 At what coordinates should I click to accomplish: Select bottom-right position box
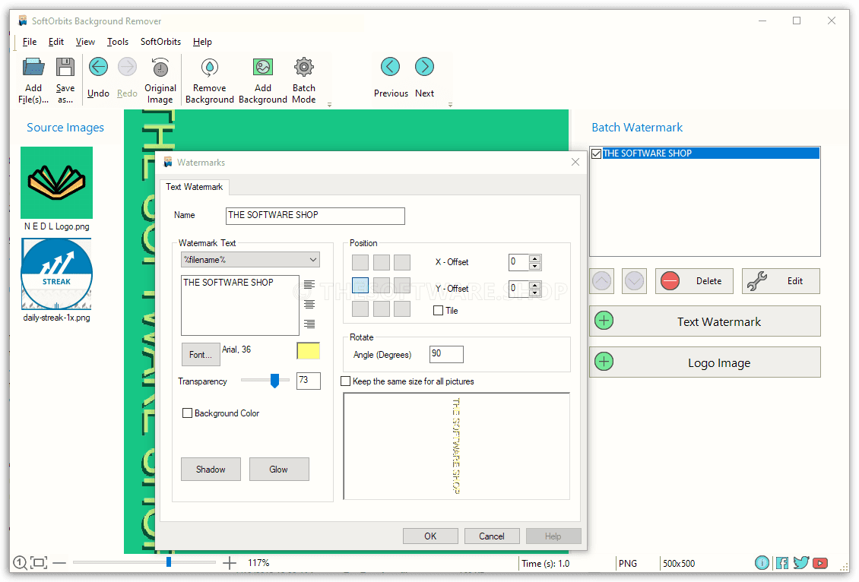pyautogui.click(x=402, y=308)
